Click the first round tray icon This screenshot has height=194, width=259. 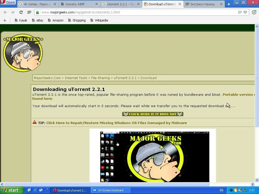[x=231, y=190]
